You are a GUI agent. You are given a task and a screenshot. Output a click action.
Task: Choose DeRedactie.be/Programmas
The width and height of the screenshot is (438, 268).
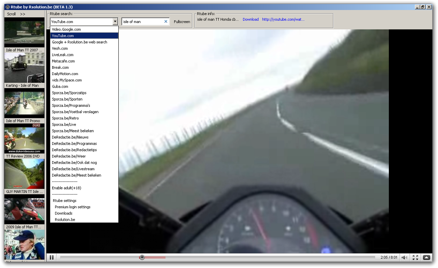pyautogui.click(x=84, y=143)
